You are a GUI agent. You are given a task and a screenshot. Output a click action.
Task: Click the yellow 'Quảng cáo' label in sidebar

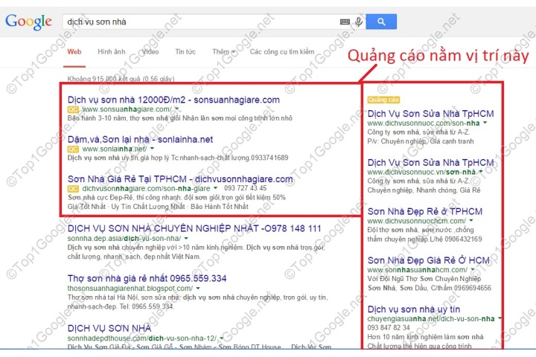coord(383,100)
